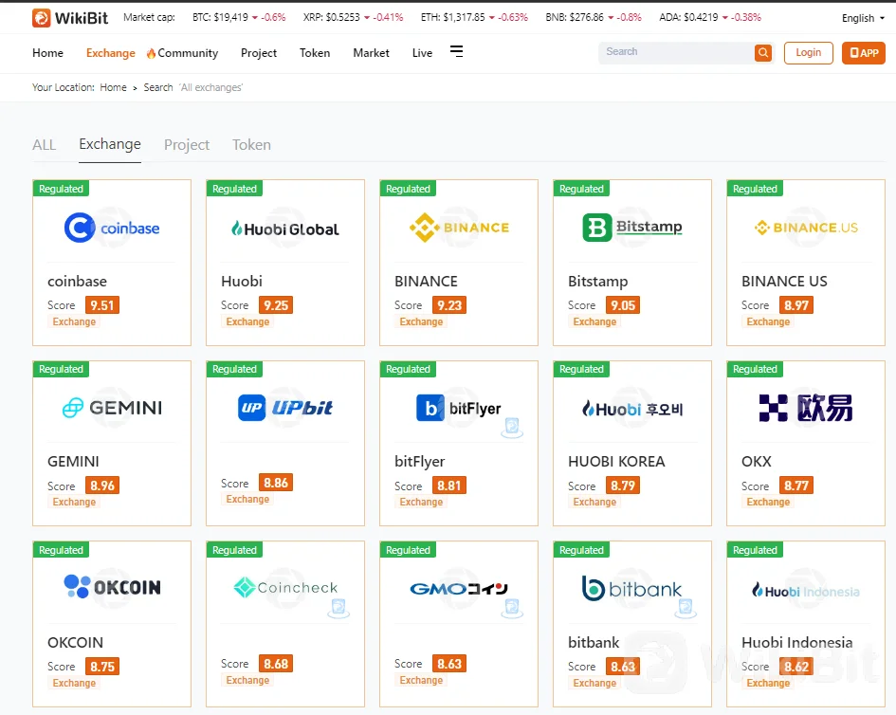Image resolution: width=896 pixels, height=715 pixels.
Task: Click the bitbank logo image
Action: pos(632,589)
